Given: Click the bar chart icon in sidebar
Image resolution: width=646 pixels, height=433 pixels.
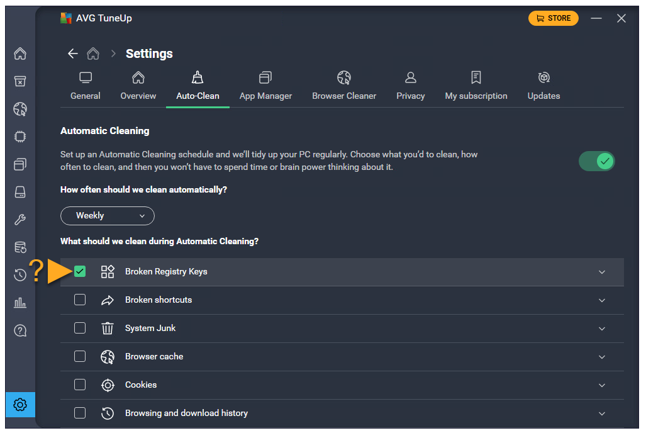Looking at the screenshot, I should 20,303.
